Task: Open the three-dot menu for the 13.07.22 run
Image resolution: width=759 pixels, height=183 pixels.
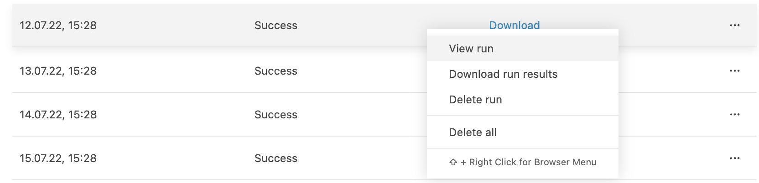Action: tap(734, 71)
